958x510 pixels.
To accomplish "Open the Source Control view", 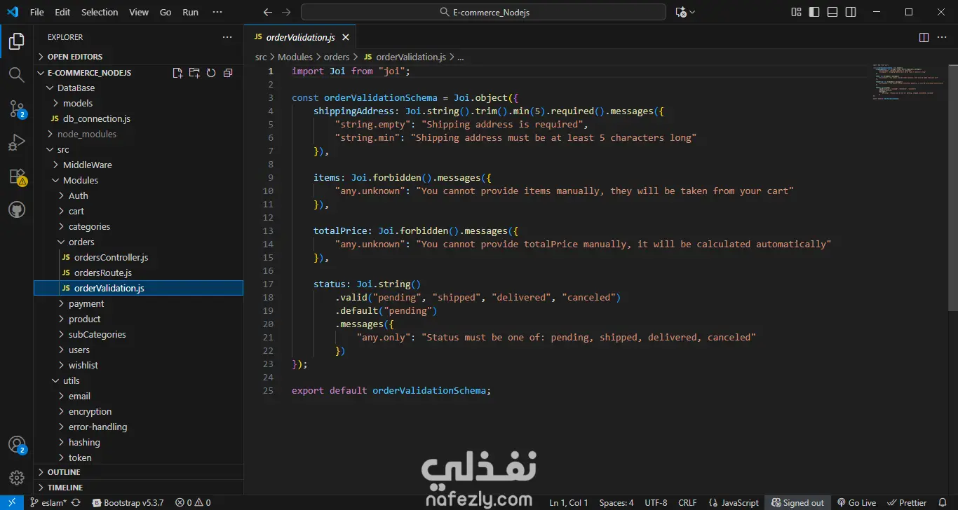I will tap(16, 109).
